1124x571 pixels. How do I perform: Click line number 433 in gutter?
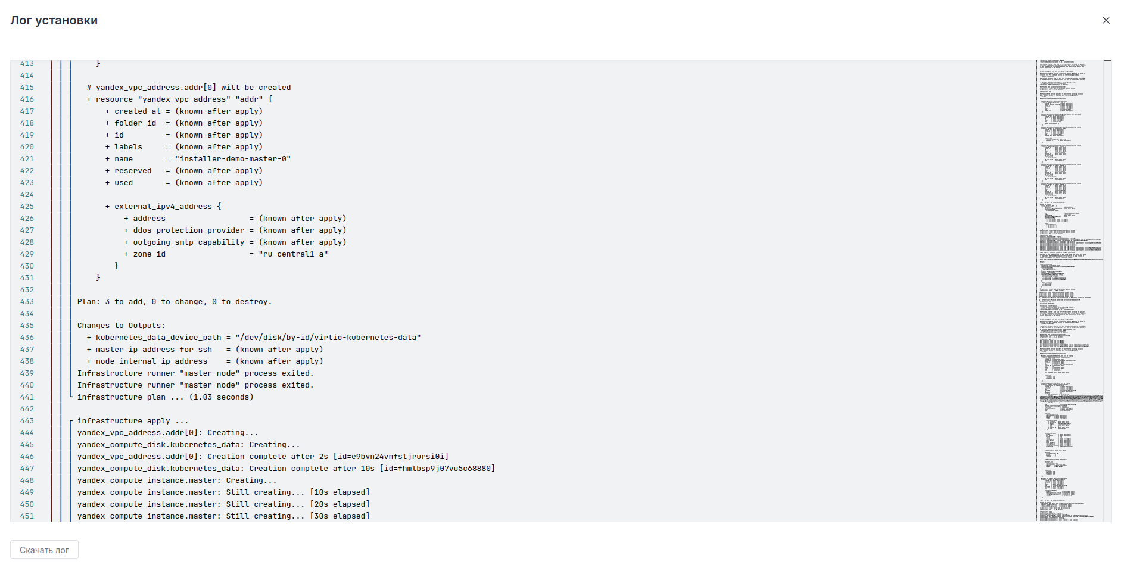click(x=27, y=302)
